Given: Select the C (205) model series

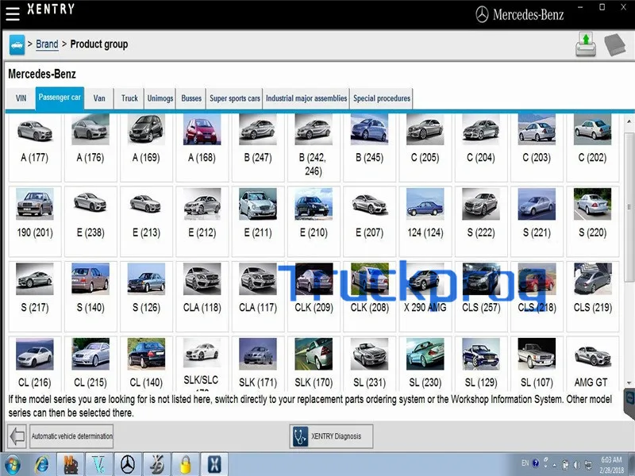Looking at the screenshot, I should click(425, 148).
